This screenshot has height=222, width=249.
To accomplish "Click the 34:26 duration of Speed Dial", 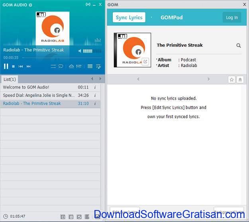I will click(x=83, y=95).
